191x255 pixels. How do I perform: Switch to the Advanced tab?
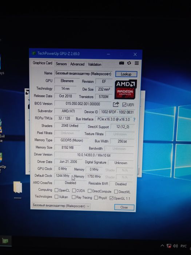click(77, 64)
